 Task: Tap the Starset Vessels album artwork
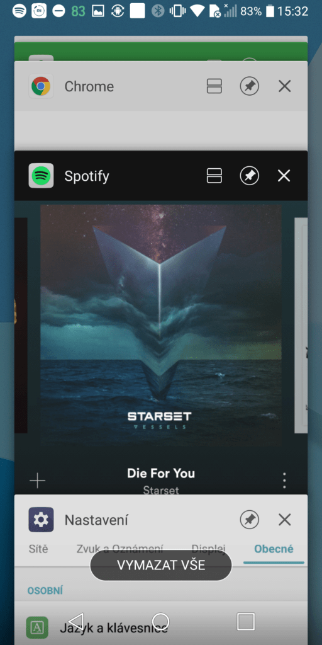161,325
